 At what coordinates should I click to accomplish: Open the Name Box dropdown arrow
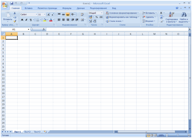(x=29, y=29)
